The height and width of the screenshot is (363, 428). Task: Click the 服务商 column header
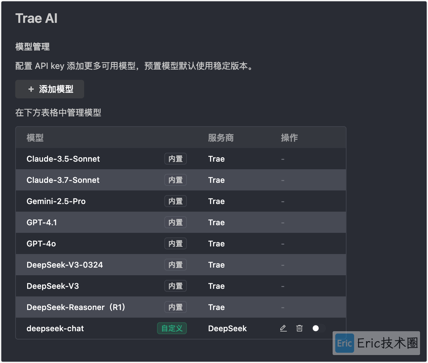221,138
